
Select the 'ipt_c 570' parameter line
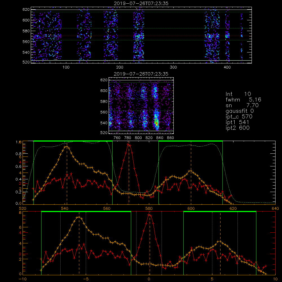239,117
